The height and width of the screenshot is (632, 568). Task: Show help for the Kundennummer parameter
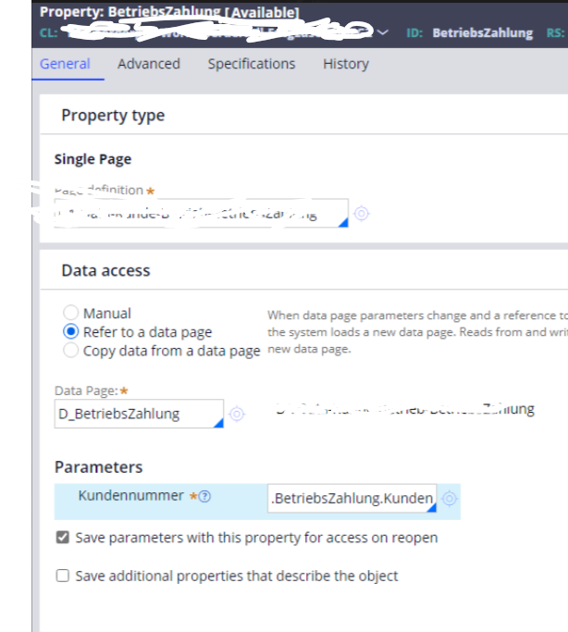pyautogui.click(x=204, y=496)
